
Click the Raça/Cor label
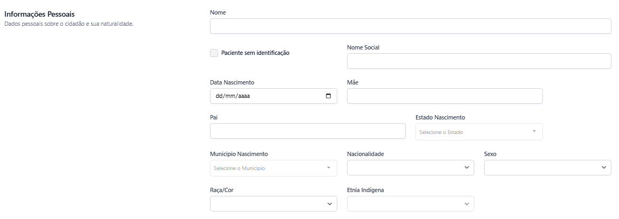[222, 190]
